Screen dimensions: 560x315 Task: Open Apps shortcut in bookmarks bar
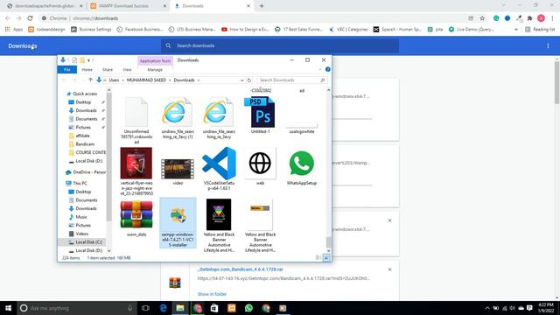tap(14, 29)
